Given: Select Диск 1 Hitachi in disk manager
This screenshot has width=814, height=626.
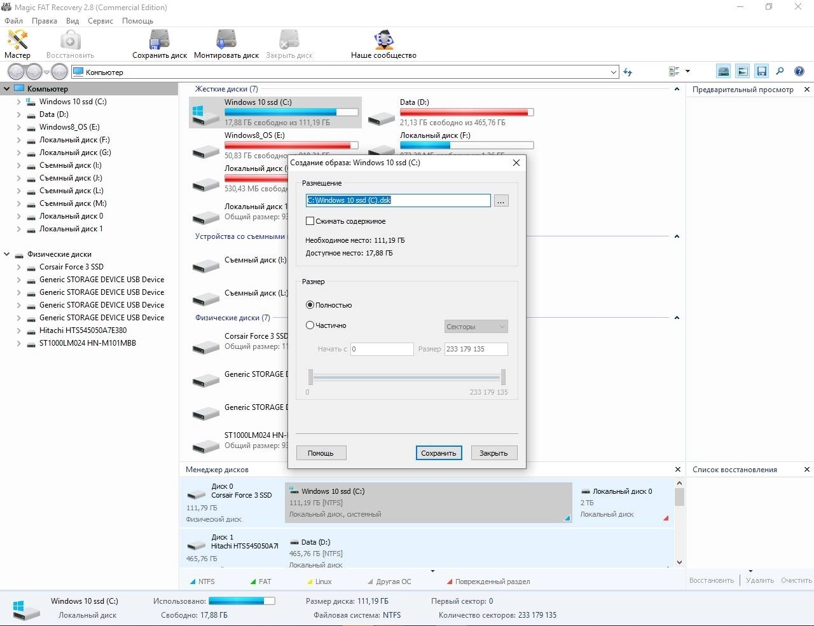Looking at the screenshot, I should pos(232,550).
